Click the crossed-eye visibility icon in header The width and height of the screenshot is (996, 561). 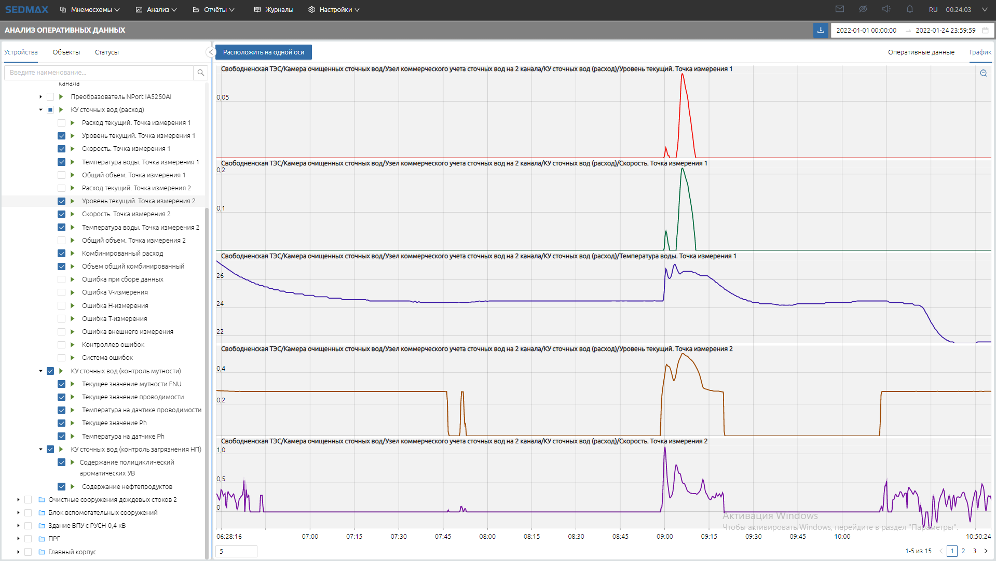tap(863, 9)
